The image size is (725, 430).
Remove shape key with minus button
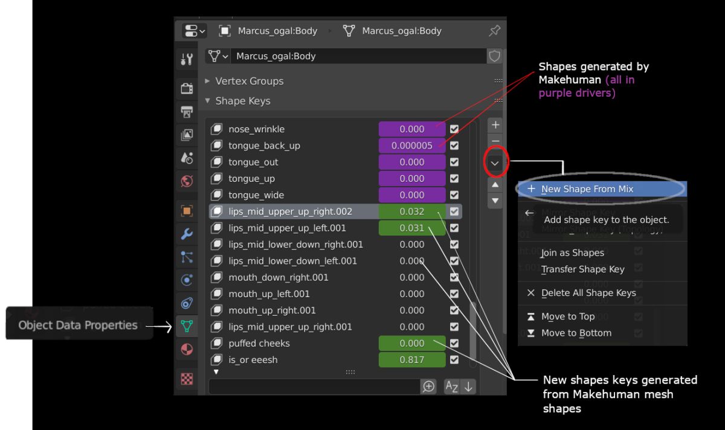(x=495, y=141)
